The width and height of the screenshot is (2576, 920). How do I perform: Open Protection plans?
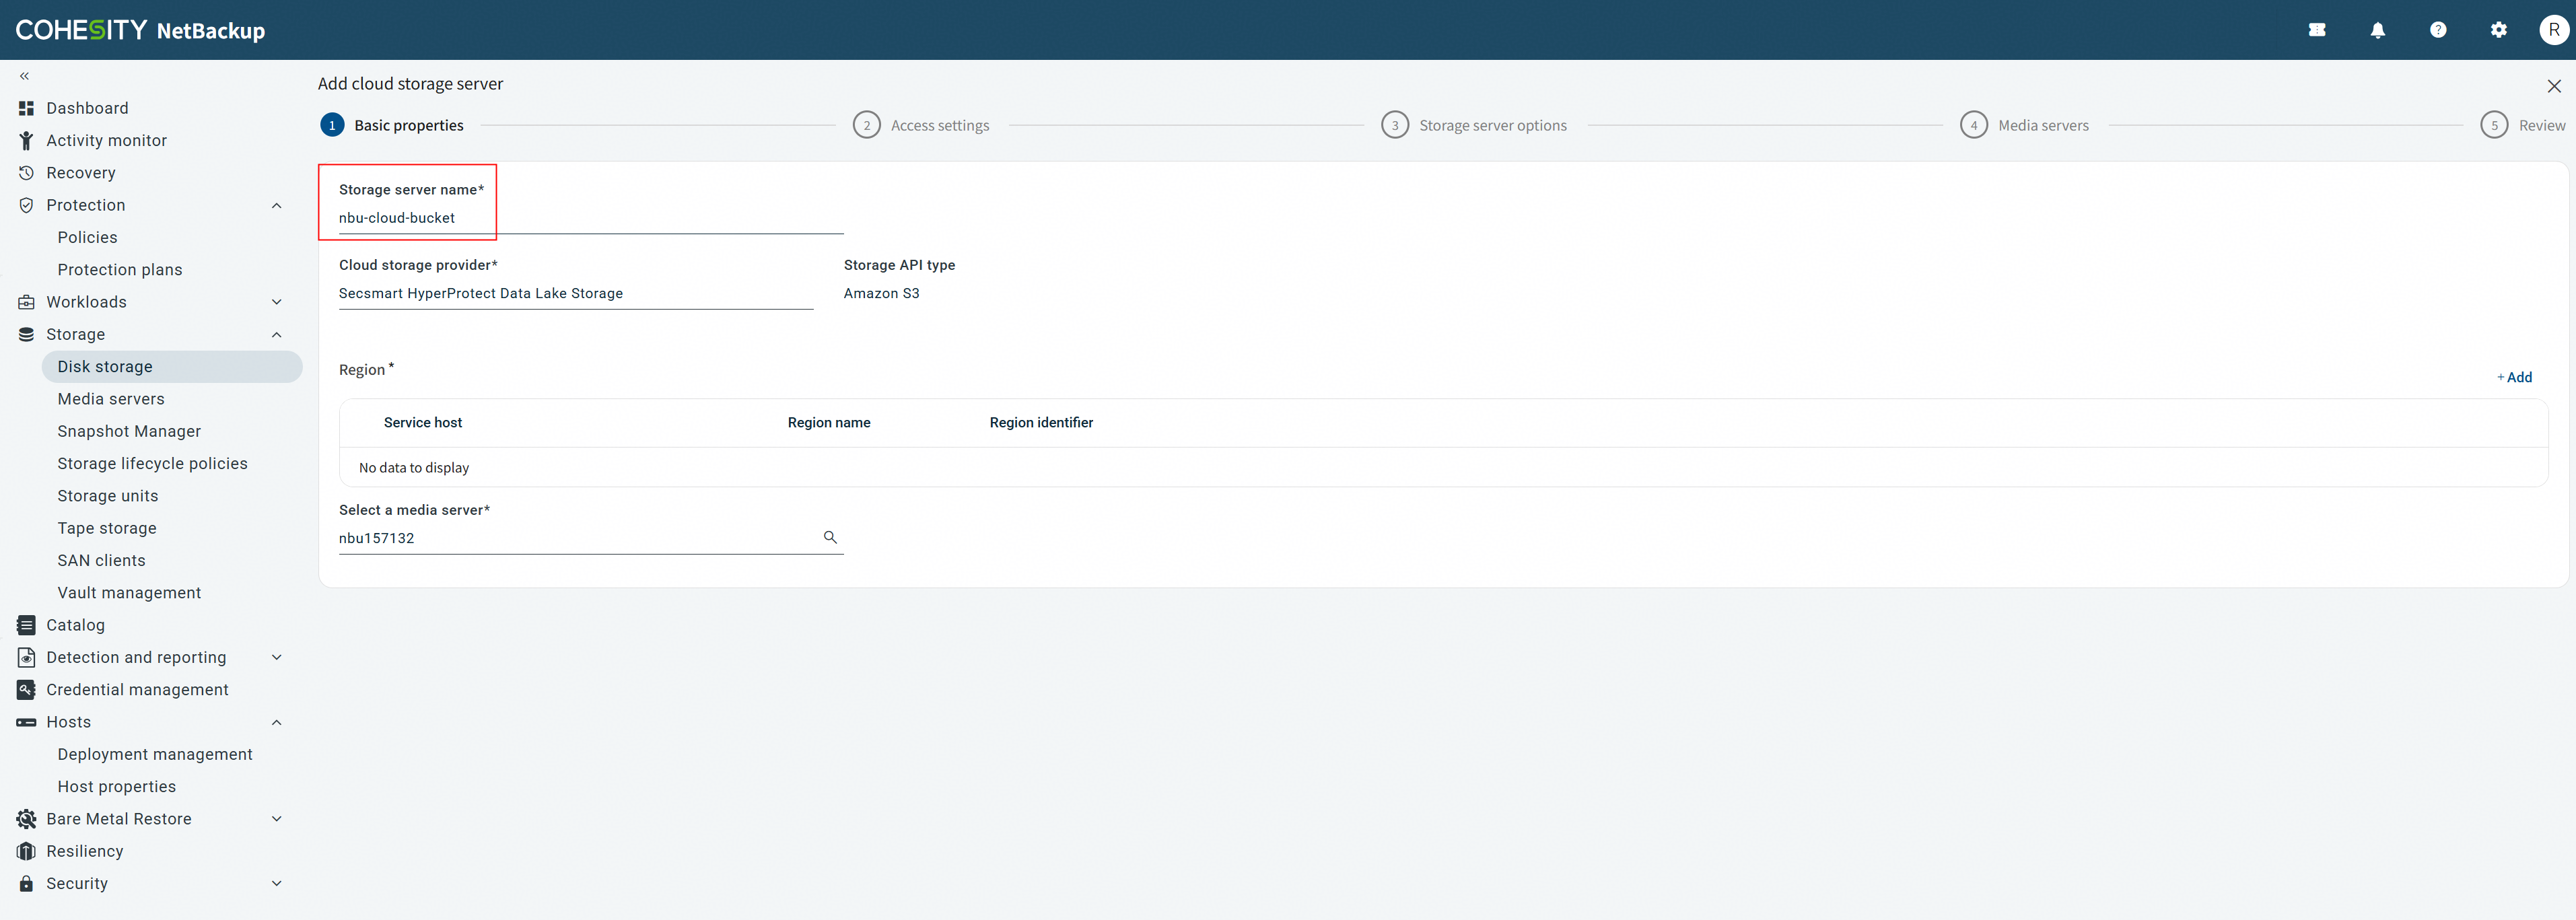pyautogui.click(x=120, y=270)
